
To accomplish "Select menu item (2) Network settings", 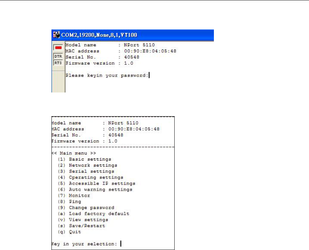I will [88, 165].
